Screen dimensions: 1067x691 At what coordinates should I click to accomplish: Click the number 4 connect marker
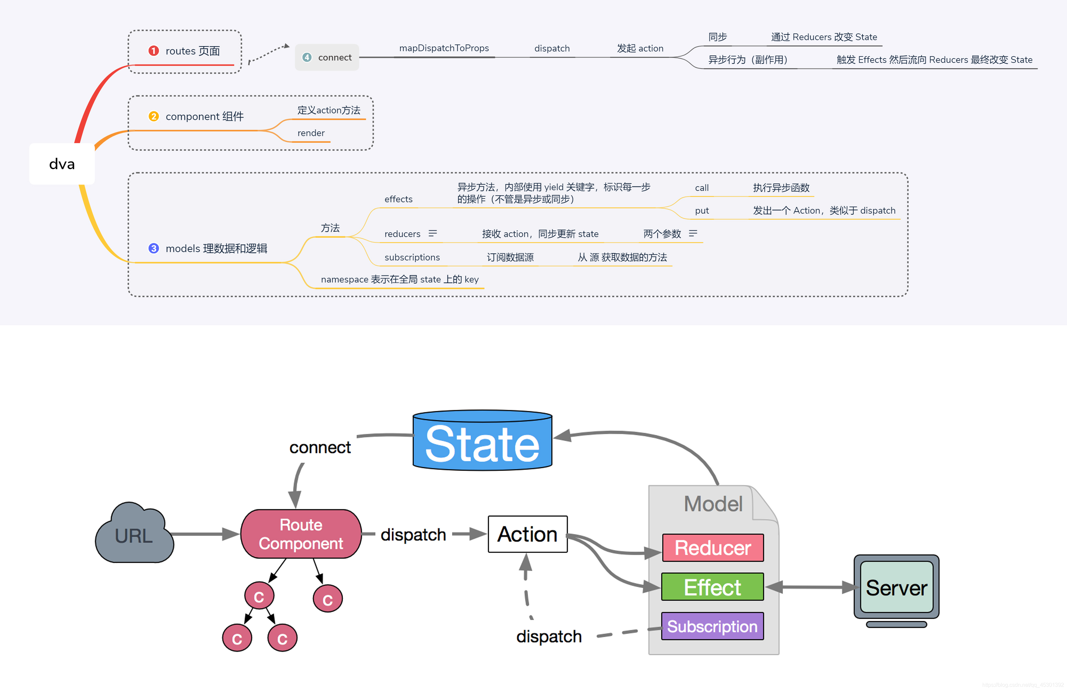pyautogui.click(x=307, y=57)
